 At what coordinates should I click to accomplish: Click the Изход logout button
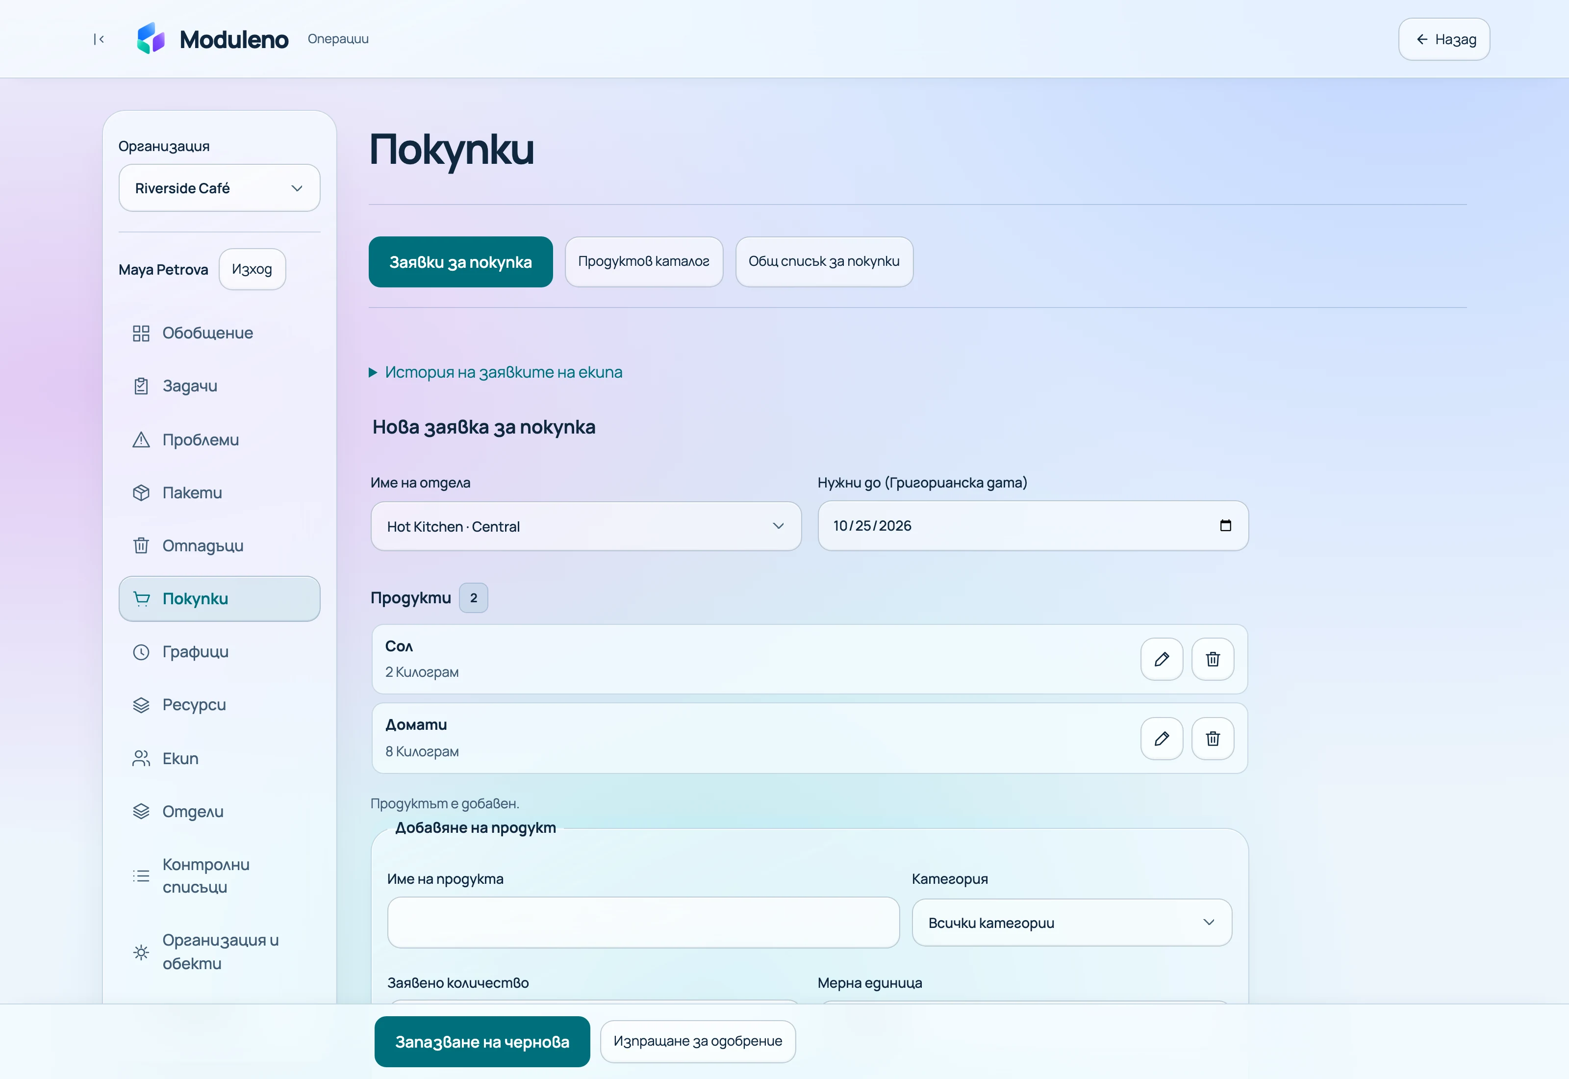click(x=252, y=269)
